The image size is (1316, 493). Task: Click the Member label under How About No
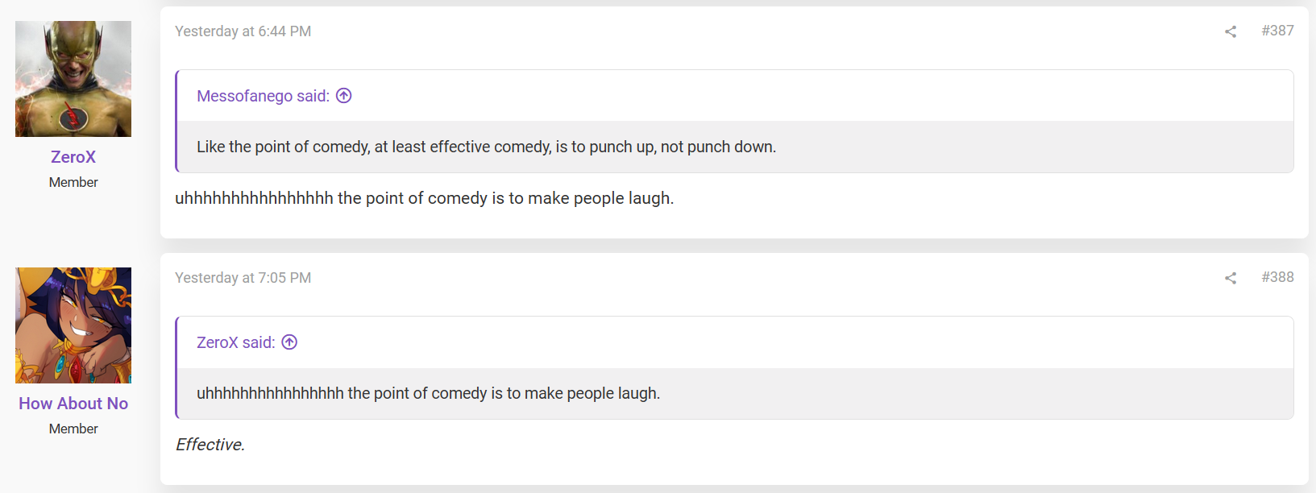[73, 429]
